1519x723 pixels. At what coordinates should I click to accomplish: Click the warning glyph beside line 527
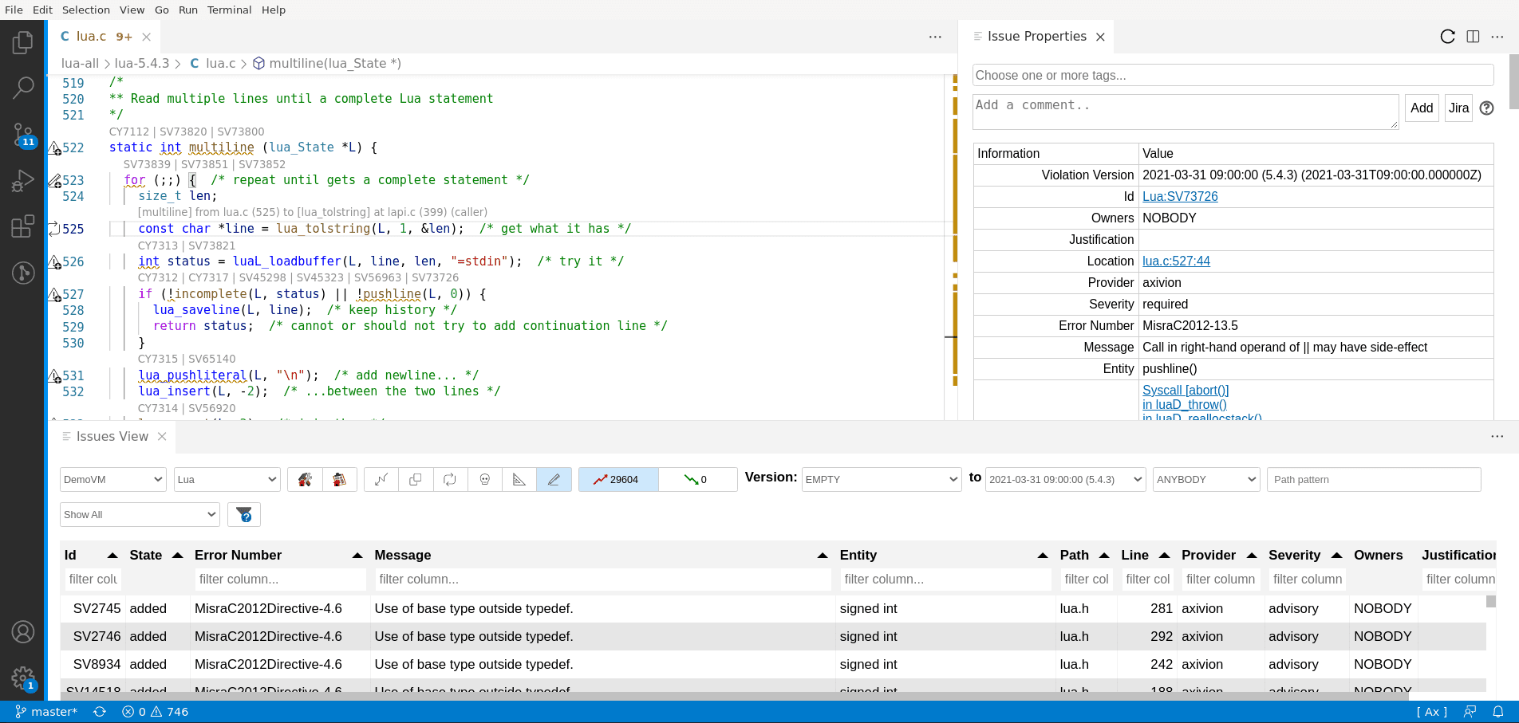point(54,295)
